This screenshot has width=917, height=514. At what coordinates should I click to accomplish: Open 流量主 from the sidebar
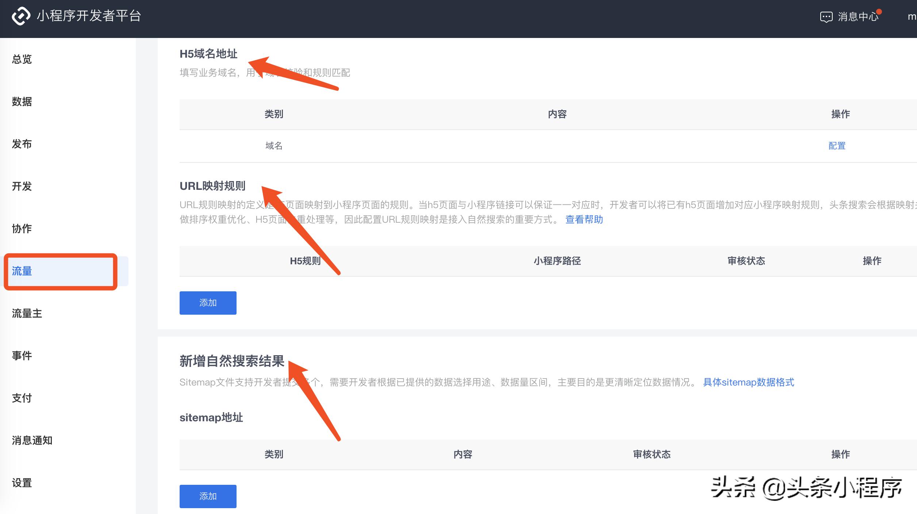(26, 313)
